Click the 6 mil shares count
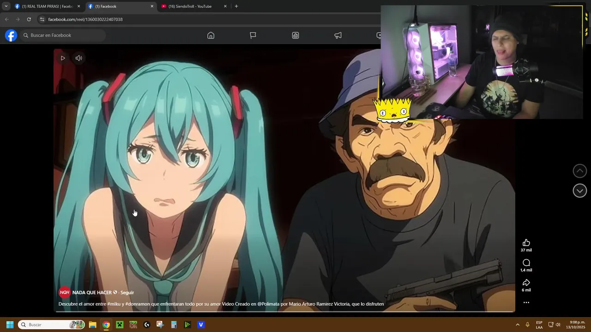 (526, 290)
